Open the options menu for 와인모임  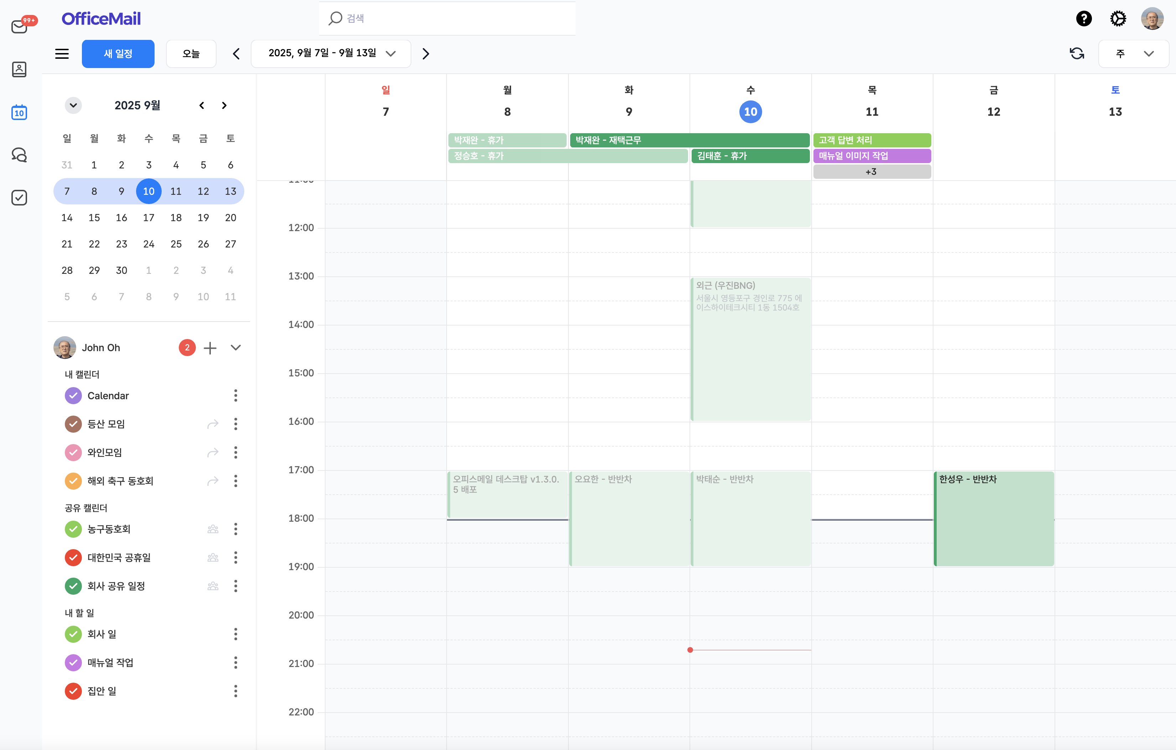point(236,453)
